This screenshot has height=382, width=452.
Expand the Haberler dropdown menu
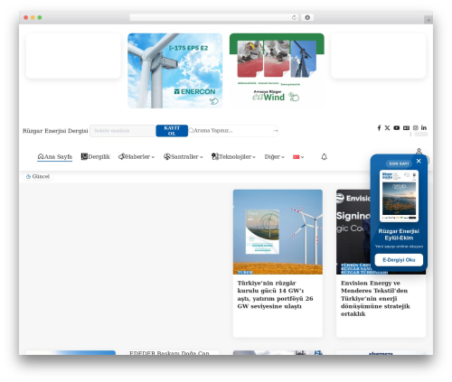click(137, 157)
